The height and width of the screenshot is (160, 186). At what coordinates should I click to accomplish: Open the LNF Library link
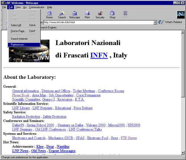tap(21, 108)
